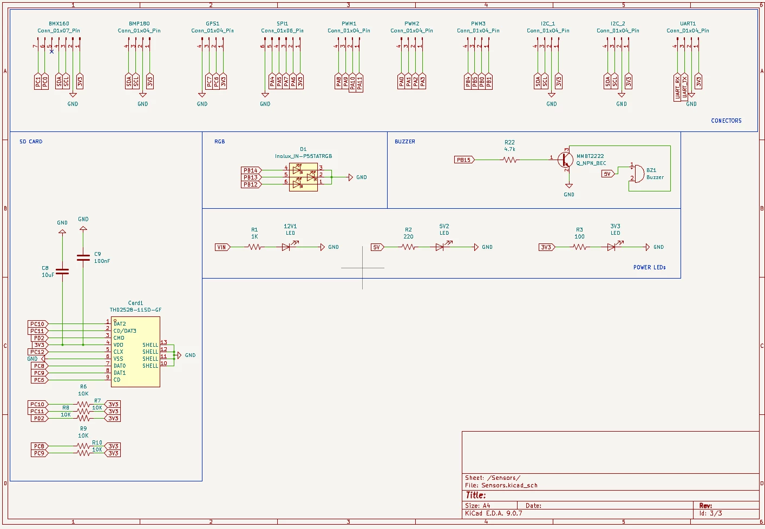Click the Sheet: /Sensors/ title block text
The height and width of the screenshot is (529, 765).
click(493, 478)
